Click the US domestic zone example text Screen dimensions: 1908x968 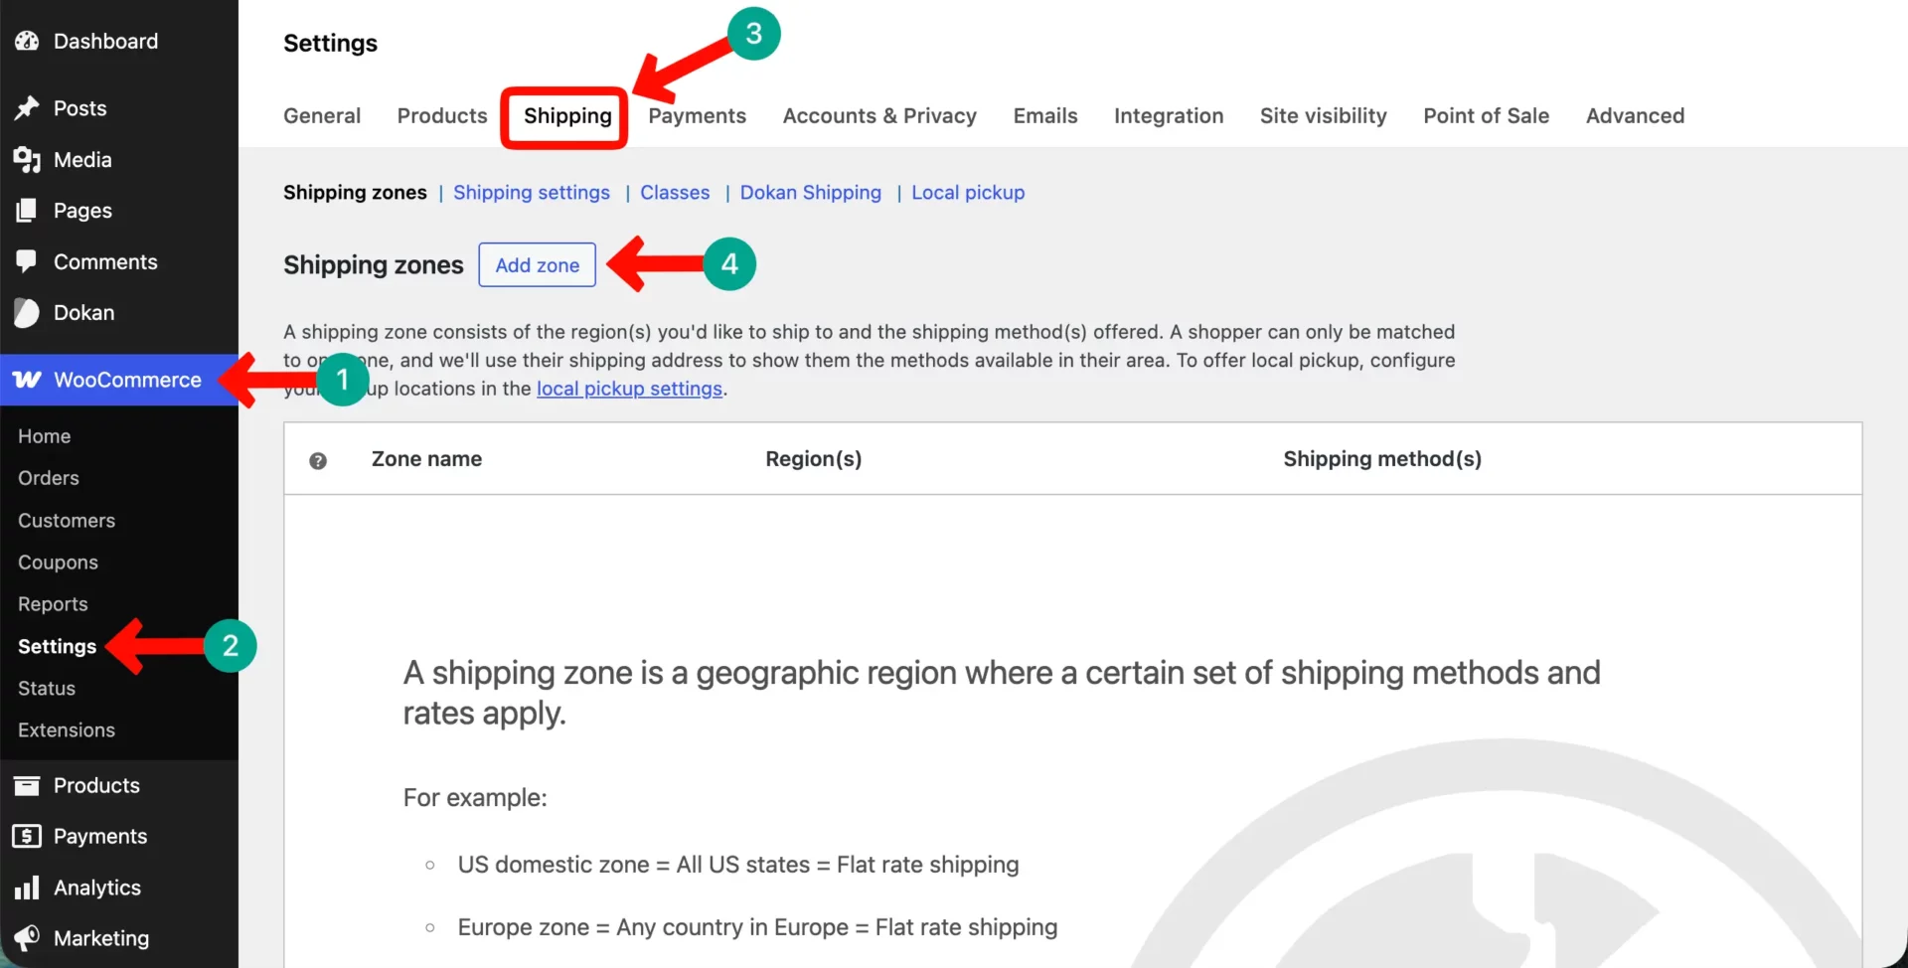tap(738, 865)
